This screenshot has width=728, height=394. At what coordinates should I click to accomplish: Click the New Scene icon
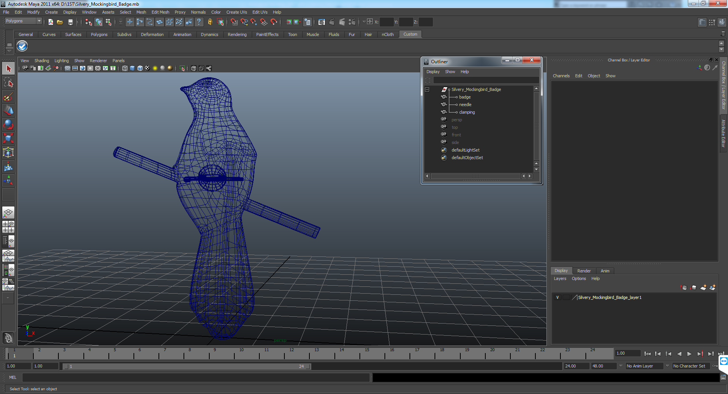(50, 22)
